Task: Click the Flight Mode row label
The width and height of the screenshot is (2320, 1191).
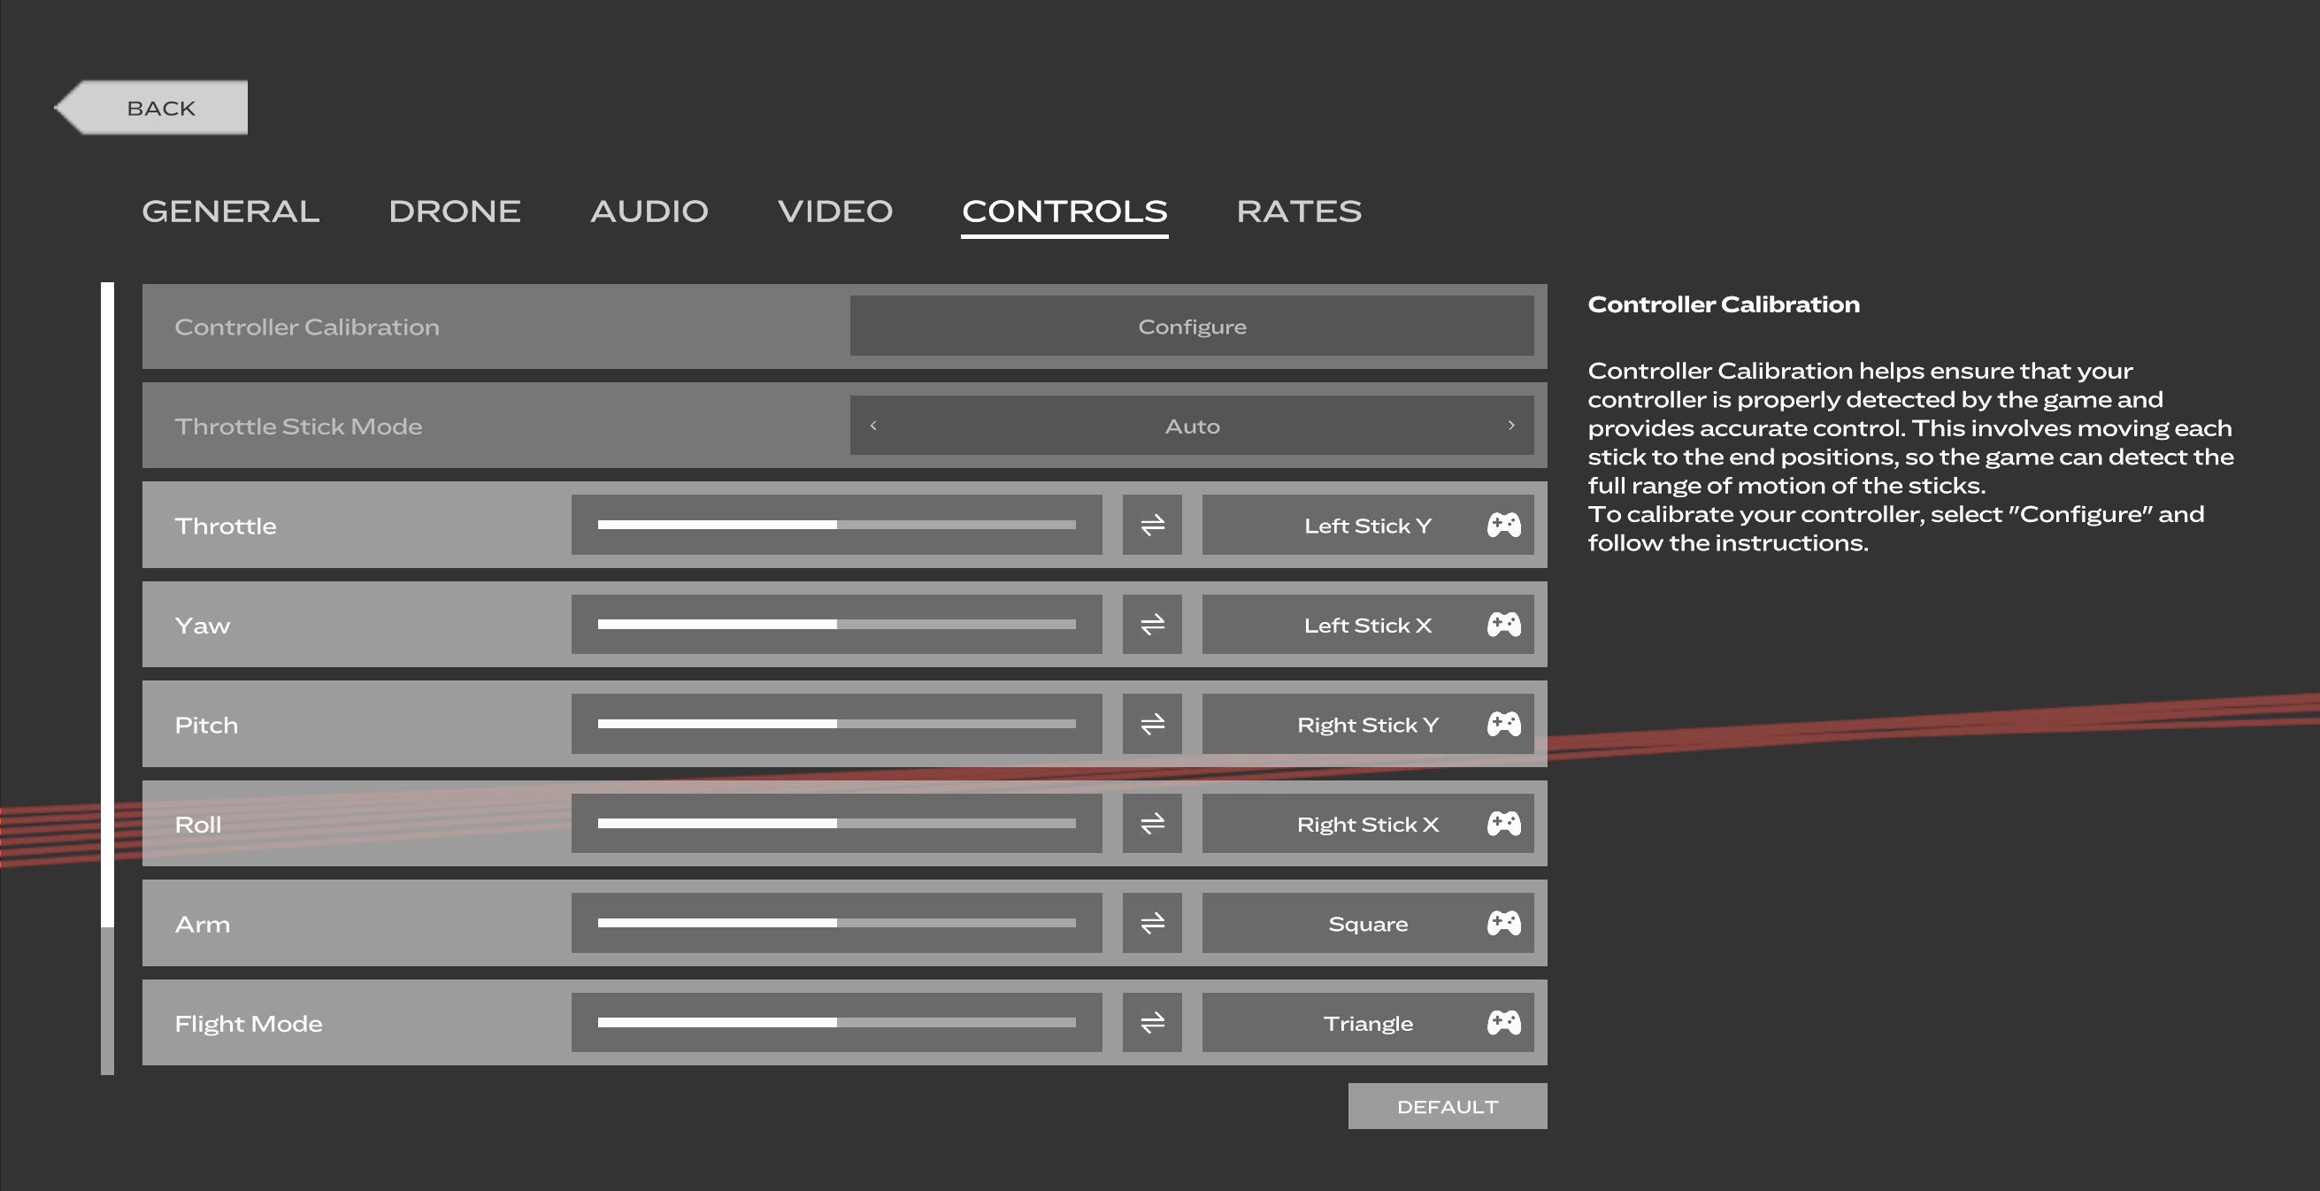Action: pos(249,1024)
